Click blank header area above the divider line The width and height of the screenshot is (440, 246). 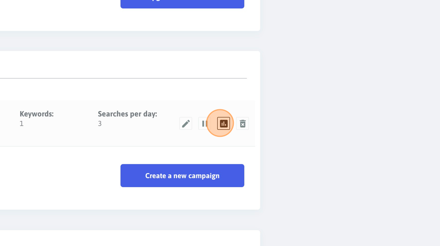pos(123,64)
